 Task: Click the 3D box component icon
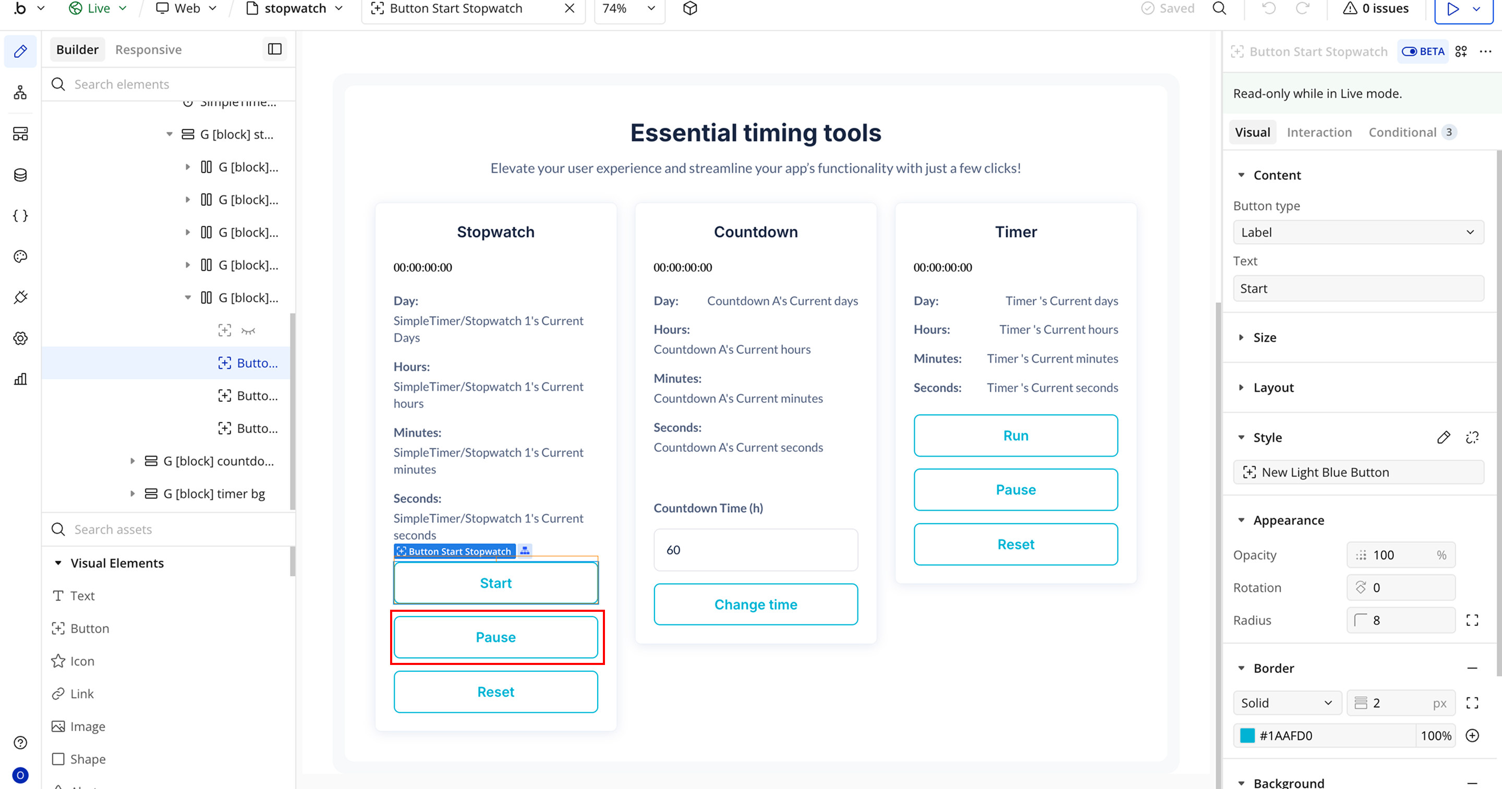click(x=691, y=9)
